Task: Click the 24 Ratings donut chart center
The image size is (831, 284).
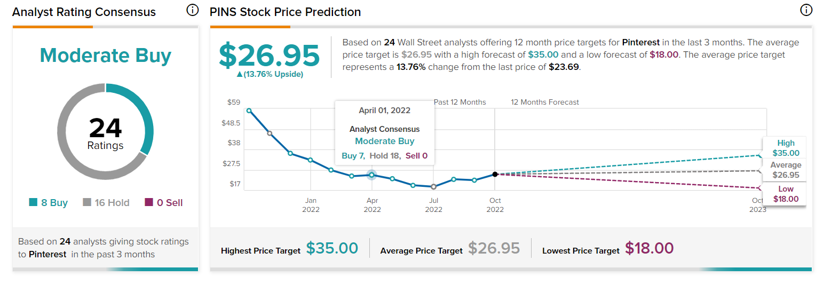Action: pyautogui.click(x=105, y=132)
